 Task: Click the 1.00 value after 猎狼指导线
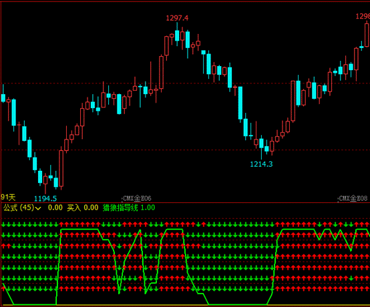[x=148, y=208]
